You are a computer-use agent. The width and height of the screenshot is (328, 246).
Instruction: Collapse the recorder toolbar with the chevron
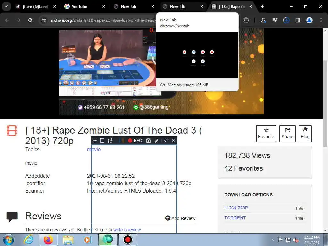coord(166,141)
